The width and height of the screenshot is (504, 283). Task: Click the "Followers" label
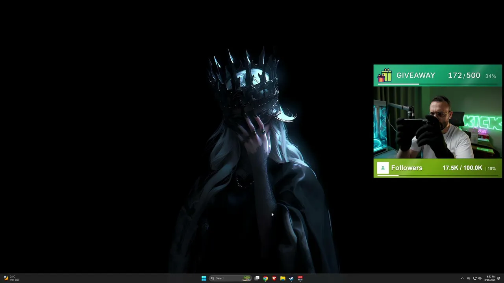[x=407, y=168]
